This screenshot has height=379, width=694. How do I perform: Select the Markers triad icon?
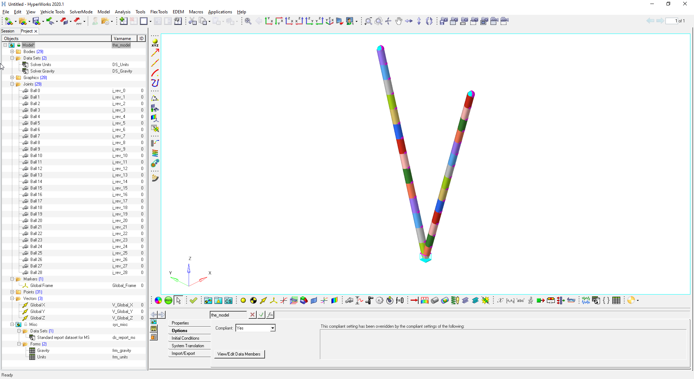(x=274, y=300)
